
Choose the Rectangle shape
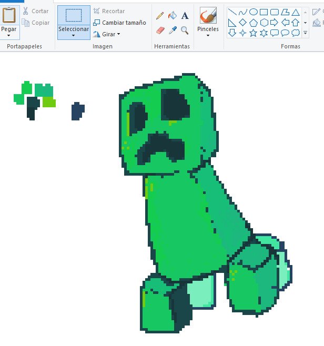pyautogui.click(x=264, y=12)
